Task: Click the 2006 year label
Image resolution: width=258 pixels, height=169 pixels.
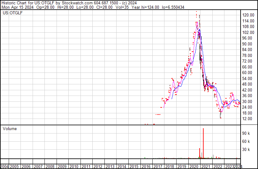Action: tap(26, 167)
